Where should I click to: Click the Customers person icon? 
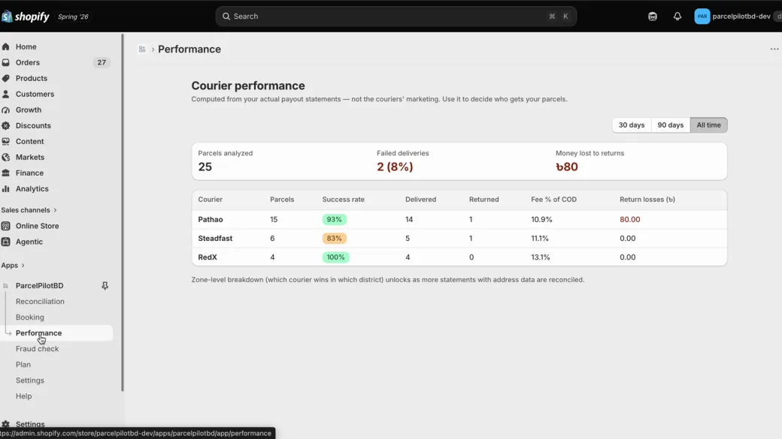point(6,94)
